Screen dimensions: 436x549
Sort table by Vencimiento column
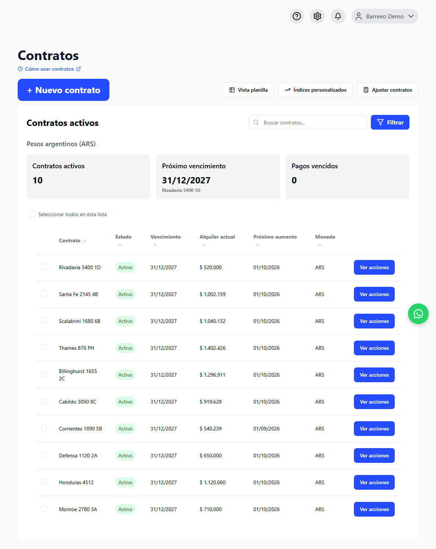point(165,240)
